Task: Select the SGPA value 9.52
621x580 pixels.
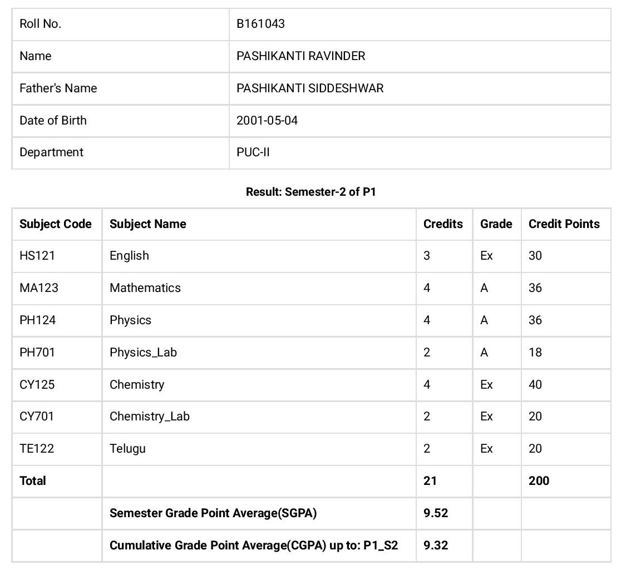Action: point(436,513)
